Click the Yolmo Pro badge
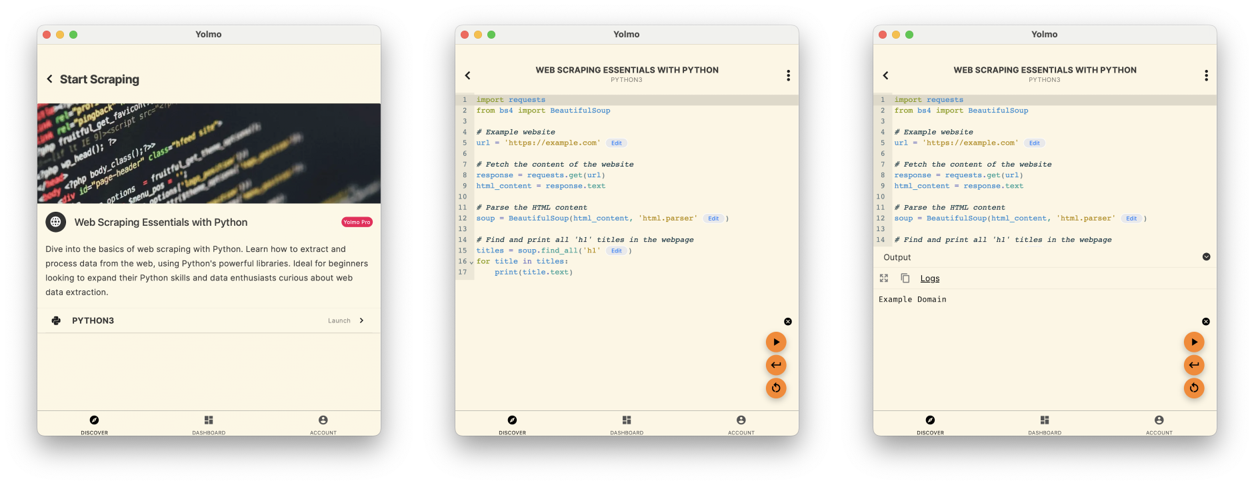This screenshot has width=1254, height=485. pos(357,222)
